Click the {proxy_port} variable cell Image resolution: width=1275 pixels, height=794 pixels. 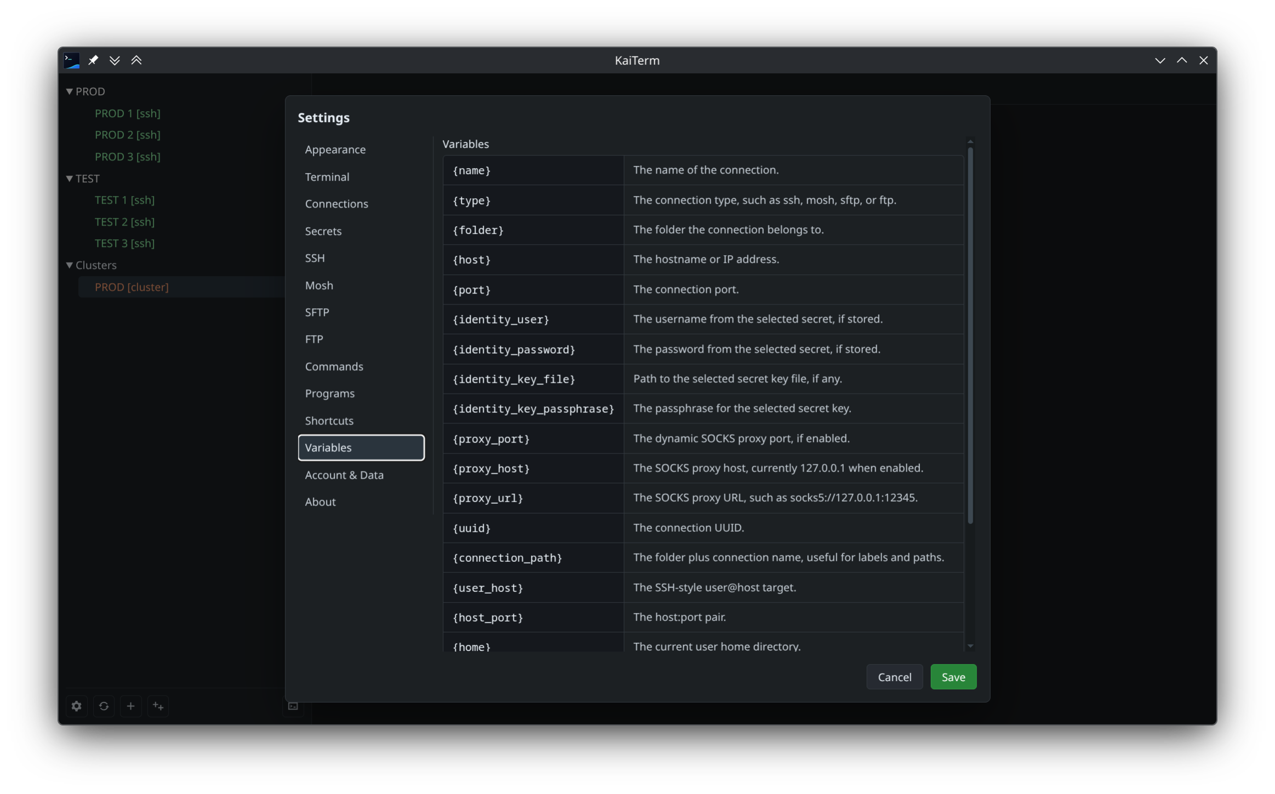click(533, 439)
